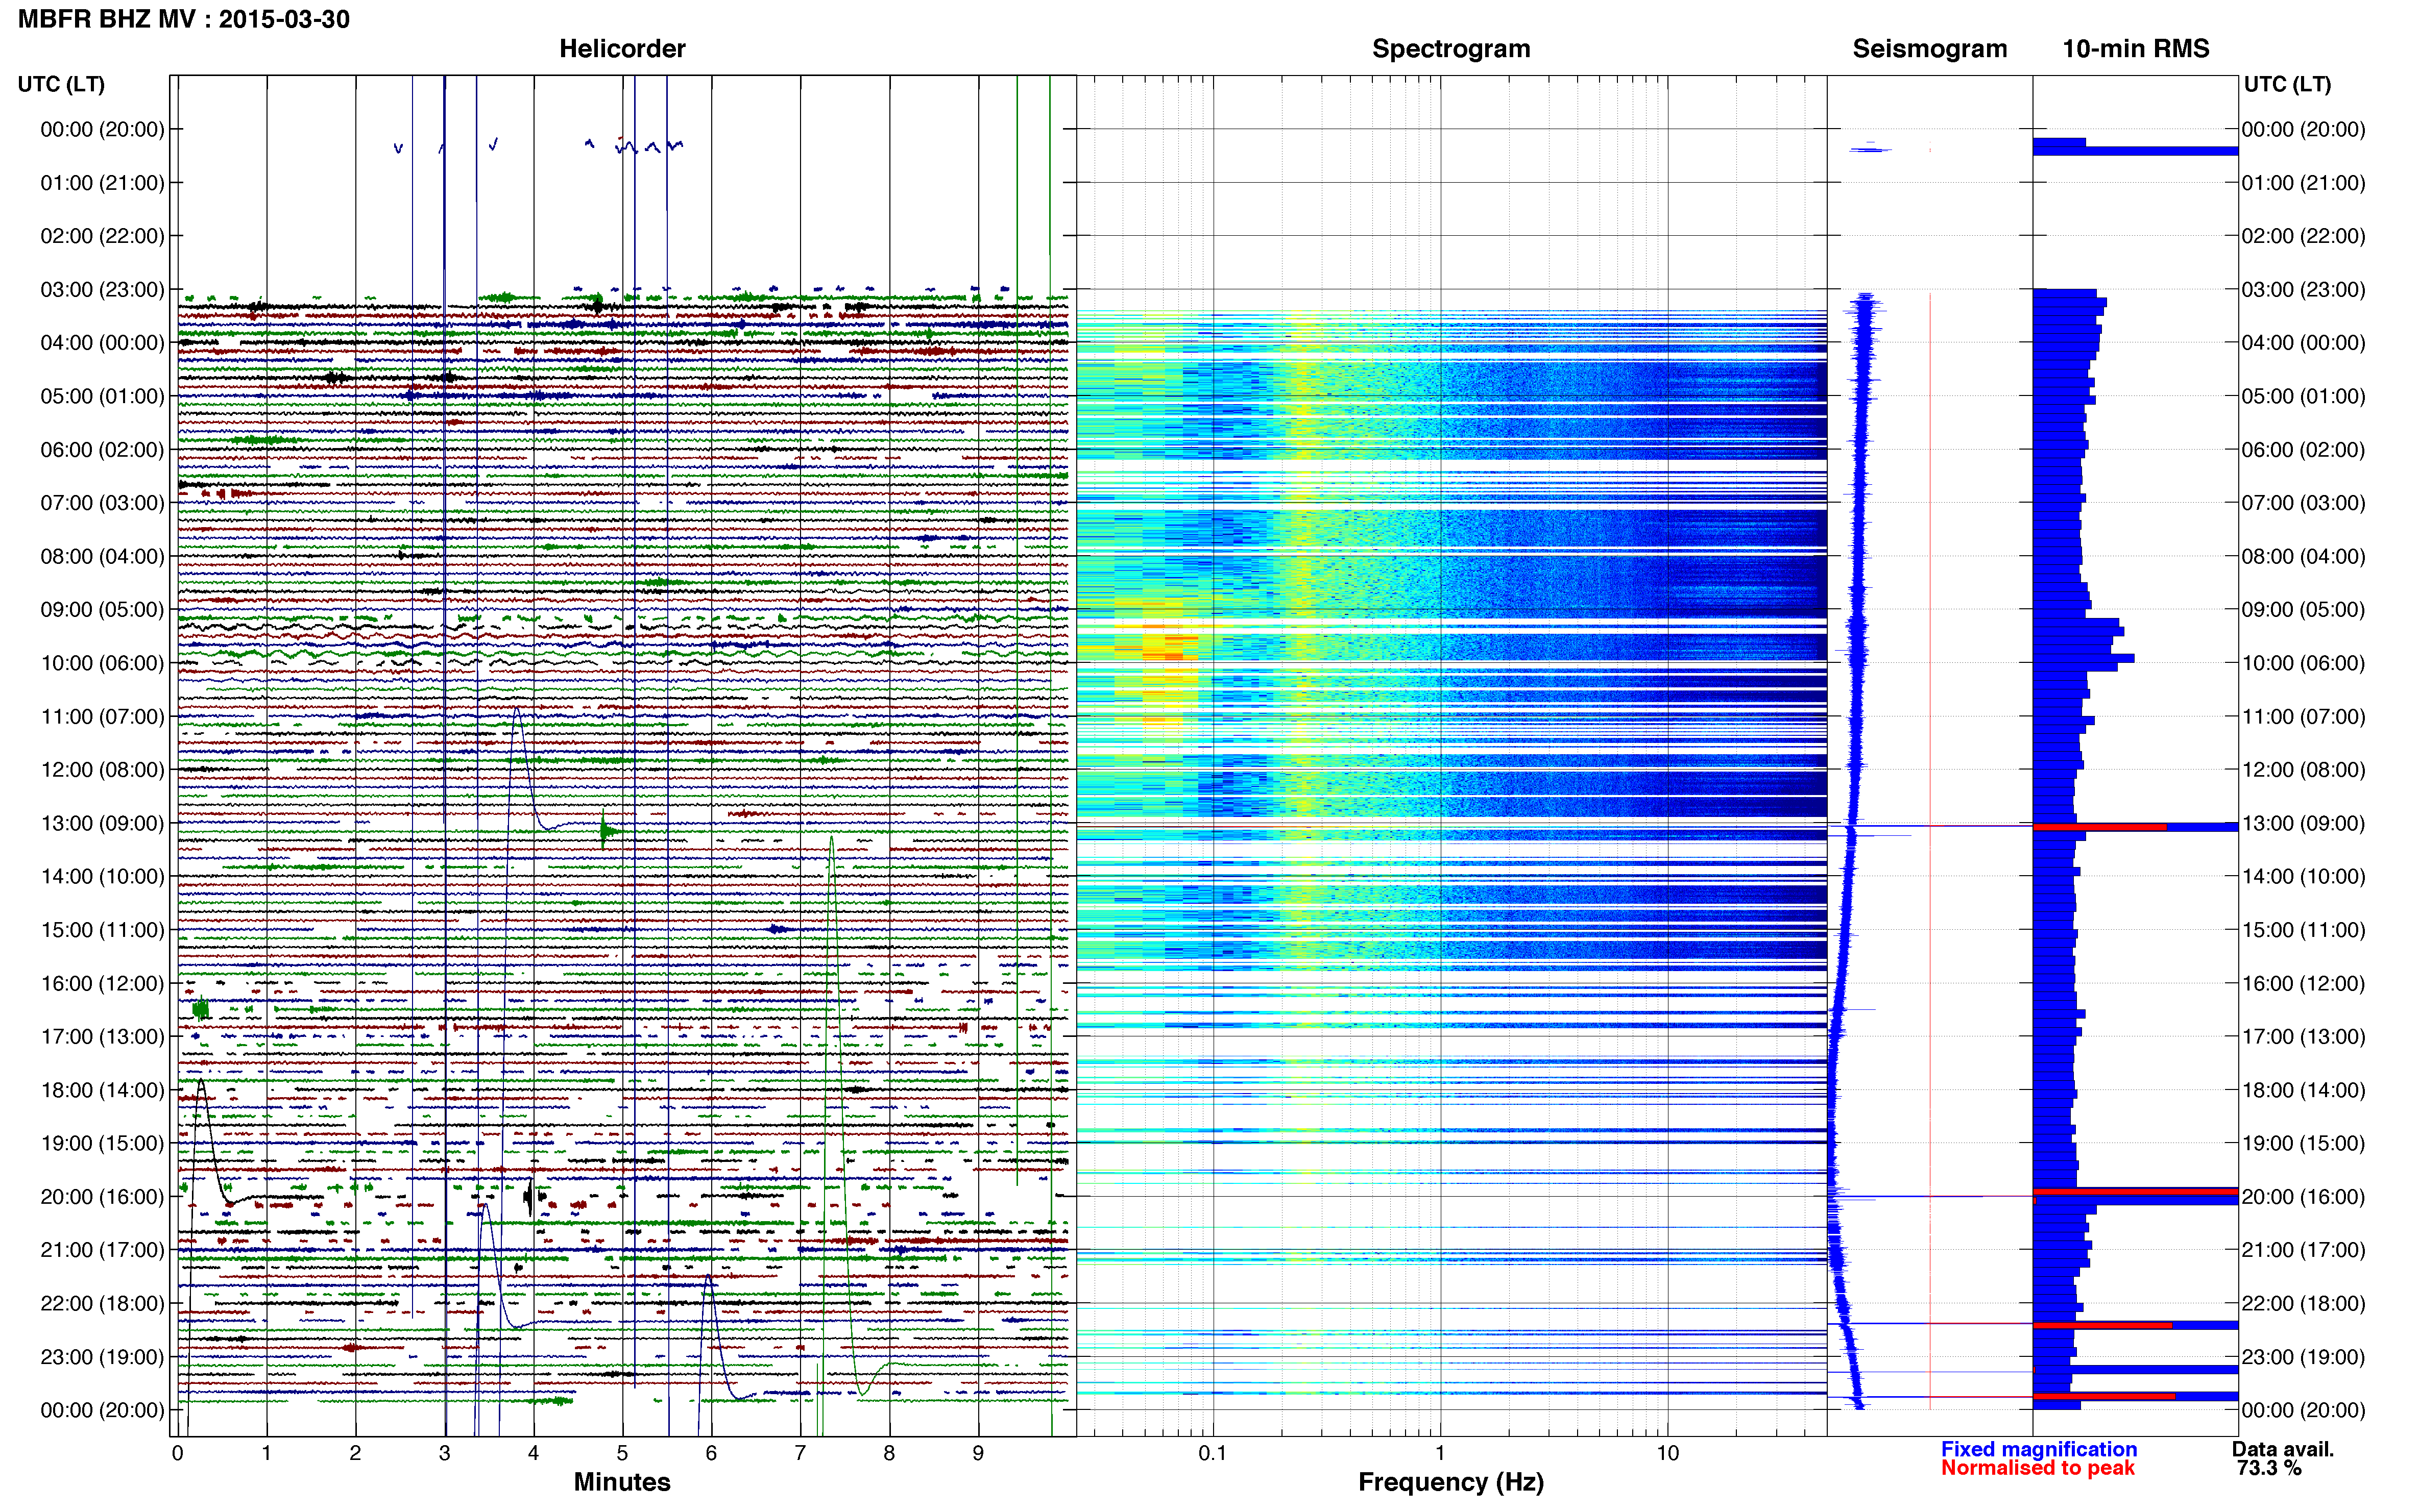
Task: Click the right 'UTC (LT)' axis label
Action: (2287, 84)
